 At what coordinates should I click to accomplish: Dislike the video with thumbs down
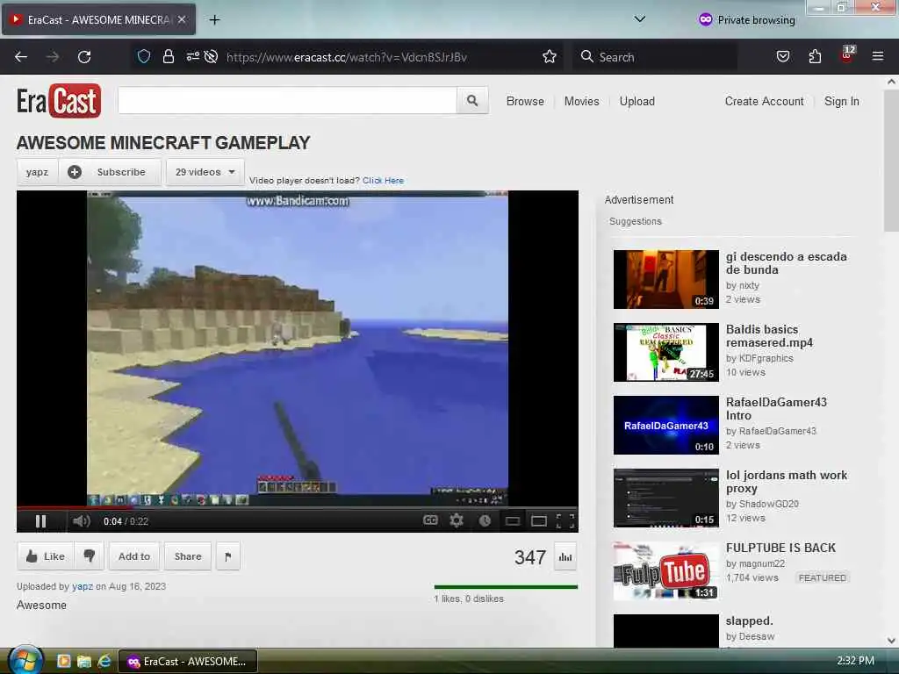coord(90,556)
